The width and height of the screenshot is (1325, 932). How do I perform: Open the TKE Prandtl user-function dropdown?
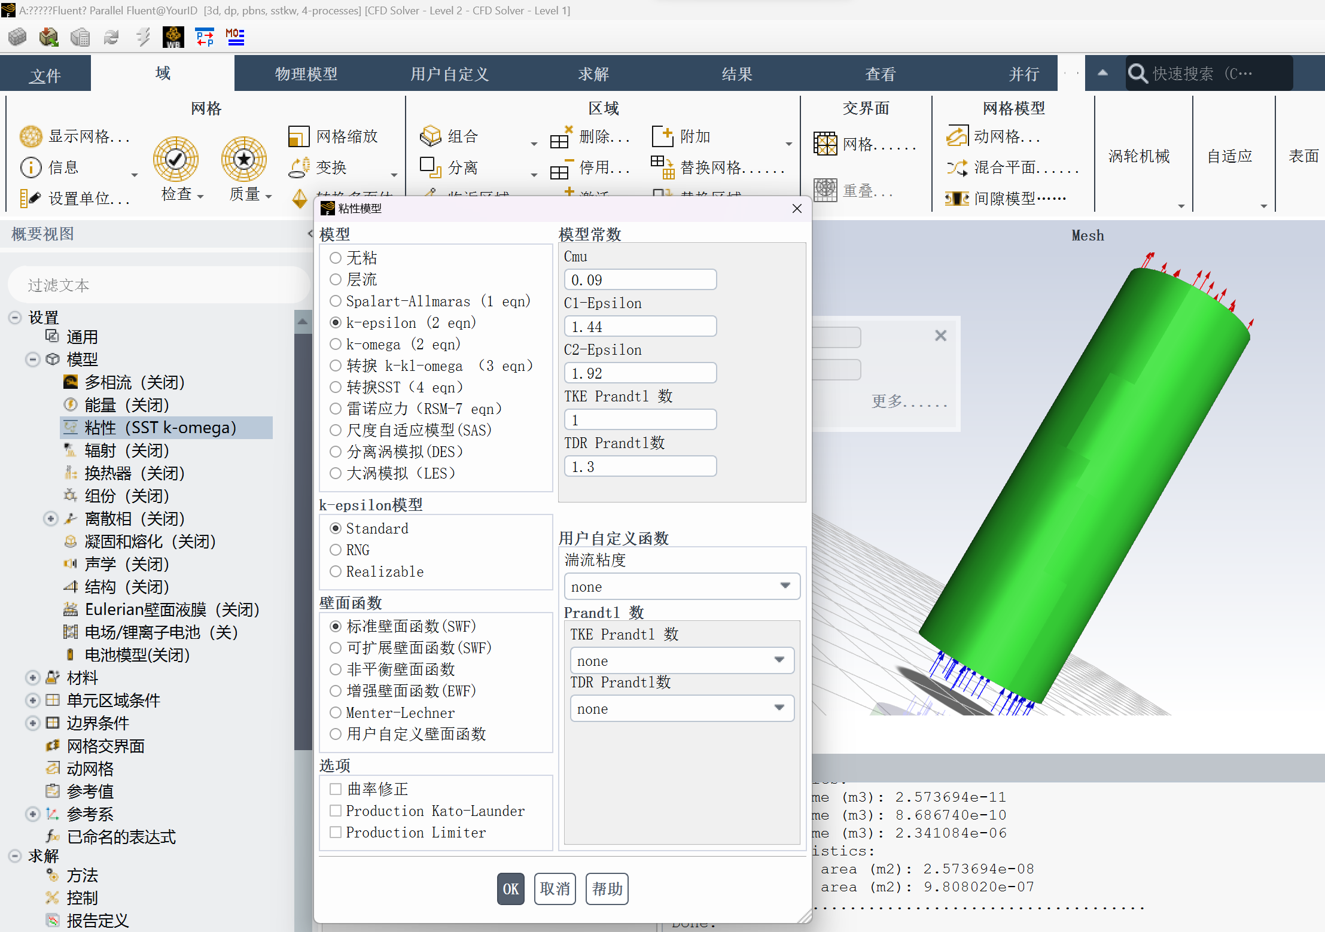pos(682,660)
